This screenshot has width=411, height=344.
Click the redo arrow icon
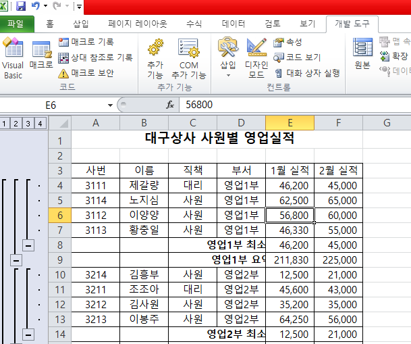coord(57,6)
